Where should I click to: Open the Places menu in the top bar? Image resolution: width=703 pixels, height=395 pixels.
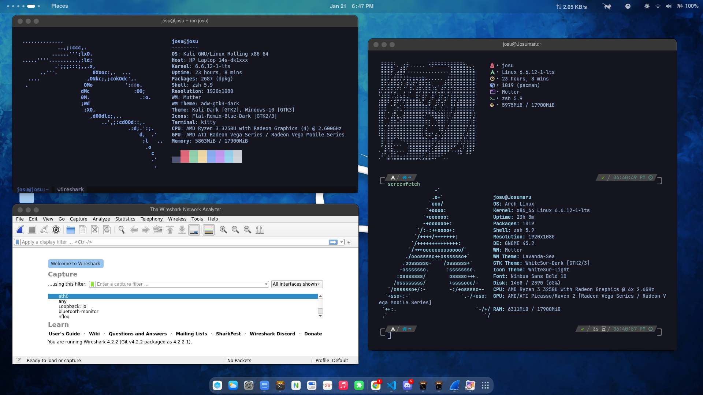point(60,6)
